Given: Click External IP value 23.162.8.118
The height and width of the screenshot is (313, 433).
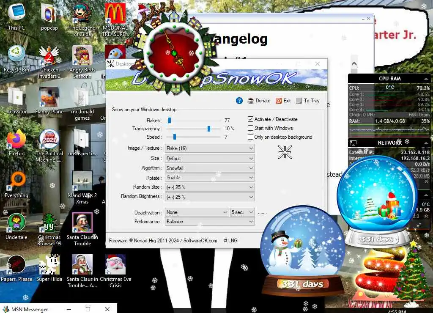Looking at the screenshot, I should point(415,152).
